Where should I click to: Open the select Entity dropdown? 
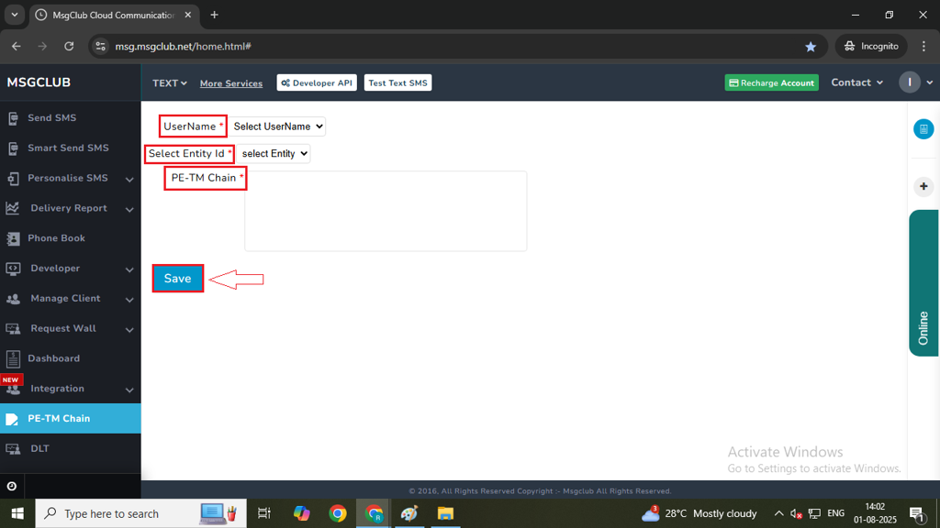coord(274,154)
